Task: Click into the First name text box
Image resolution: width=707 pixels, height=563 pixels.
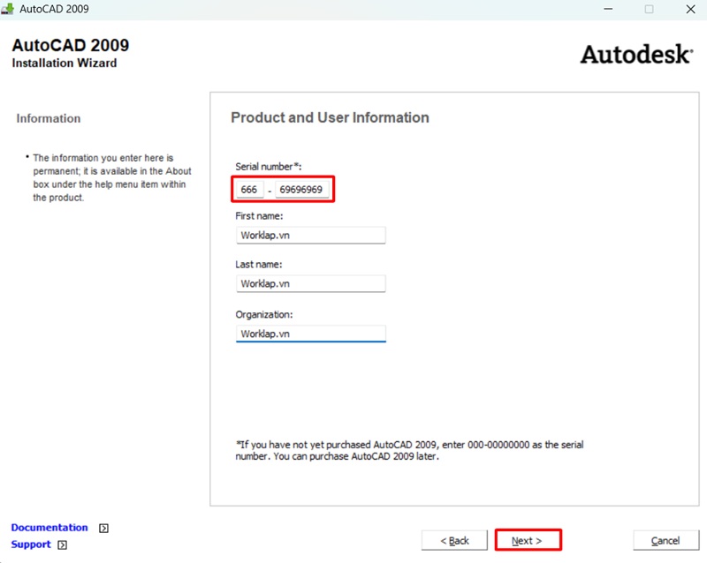Action: coord(310,236)
